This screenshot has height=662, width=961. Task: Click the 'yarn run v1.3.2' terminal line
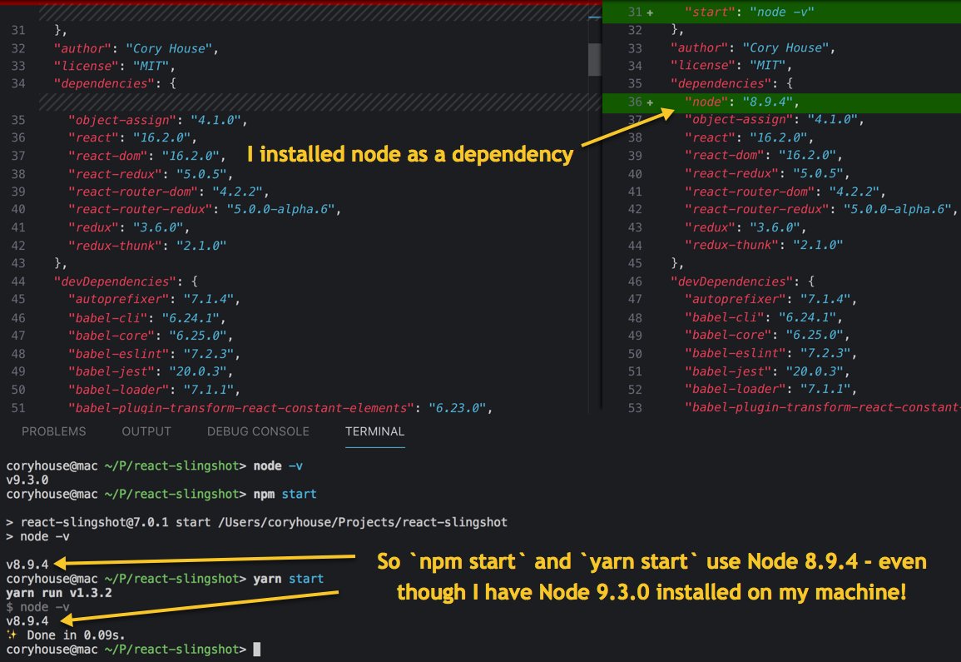[59, 593]
